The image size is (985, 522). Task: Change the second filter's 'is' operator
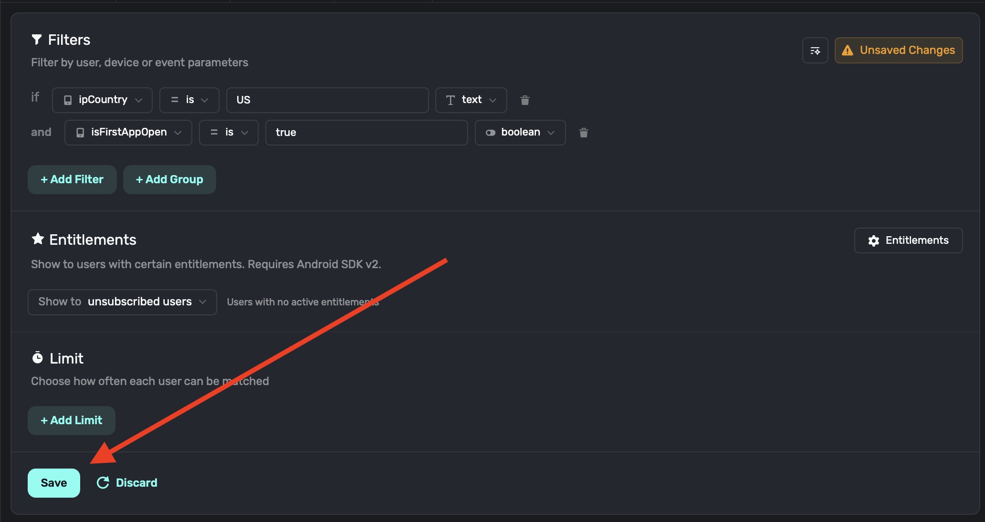point(229,133)
